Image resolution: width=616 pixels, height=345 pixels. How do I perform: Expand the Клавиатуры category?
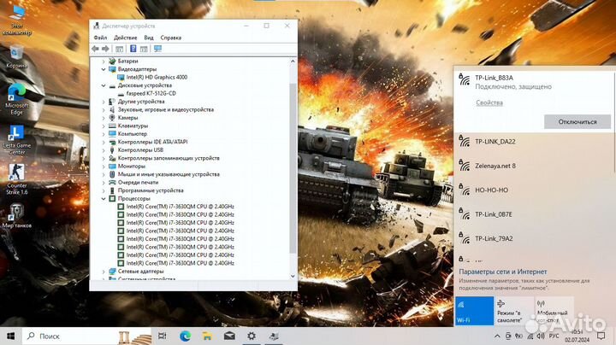tap(104, 126)
